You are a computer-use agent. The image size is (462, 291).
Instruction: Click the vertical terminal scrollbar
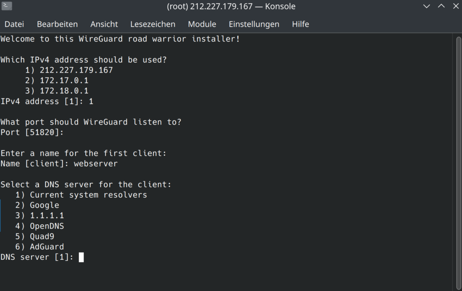[458, 162]
